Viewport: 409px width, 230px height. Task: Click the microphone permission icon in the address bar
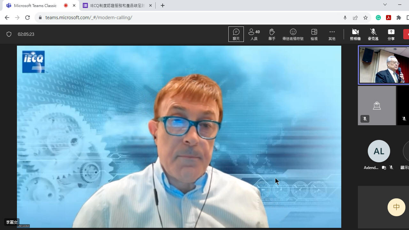tap(345, 18)
